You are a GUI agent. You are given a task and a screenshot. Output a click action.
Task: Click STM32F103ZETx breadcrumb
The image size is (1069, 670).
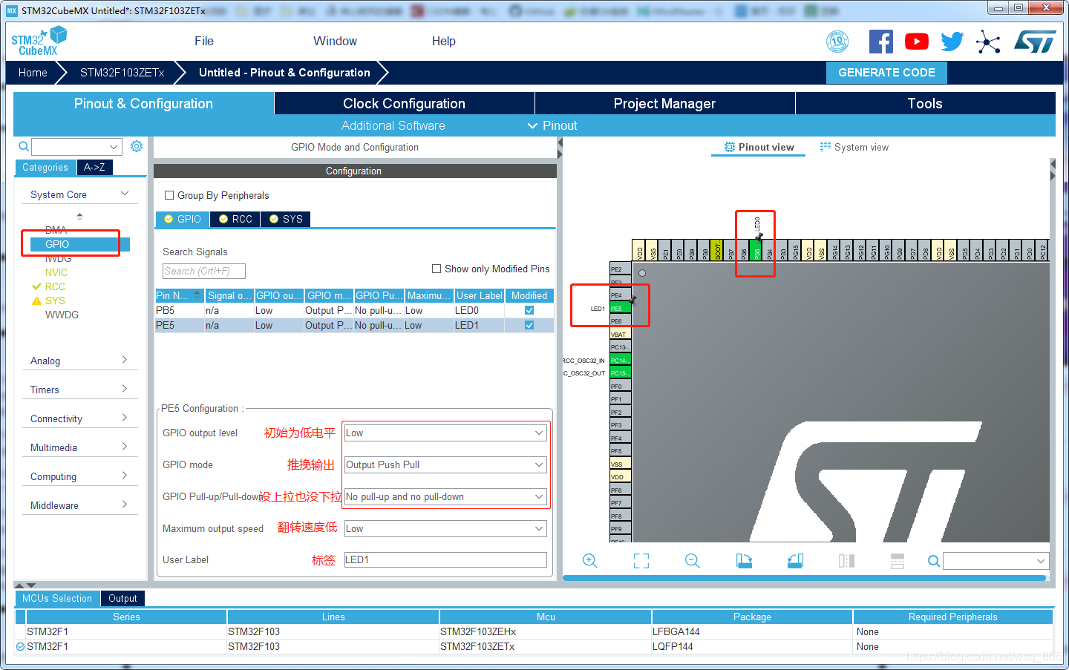(122, 72)
